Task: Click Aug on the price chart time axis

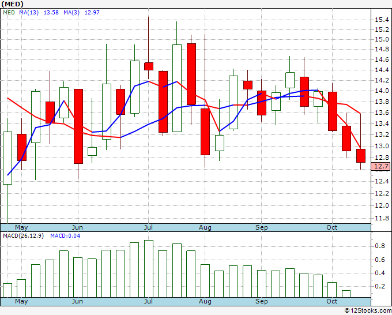Action: click(x=205, y=227)
